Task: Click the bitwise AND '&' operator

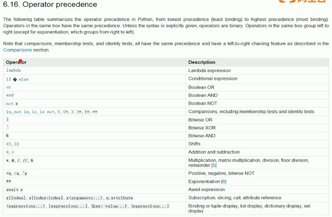Action: coord(7,136)
